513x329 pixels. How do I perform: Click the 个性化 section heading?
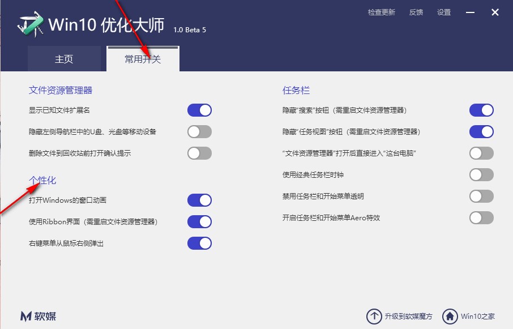[42, 180]
